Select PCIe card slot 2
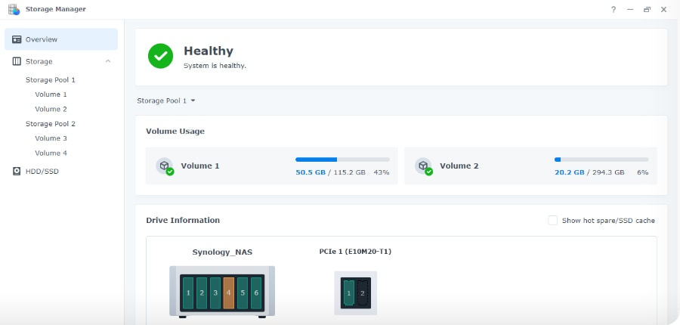Image resolution: width=680 pixels, height=325 pixels. [x=363, y=292]
